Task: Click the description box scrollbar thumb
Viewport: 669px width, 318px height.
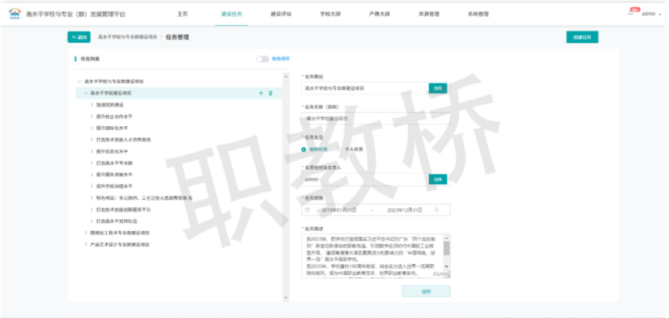Action: click(447, 248)
